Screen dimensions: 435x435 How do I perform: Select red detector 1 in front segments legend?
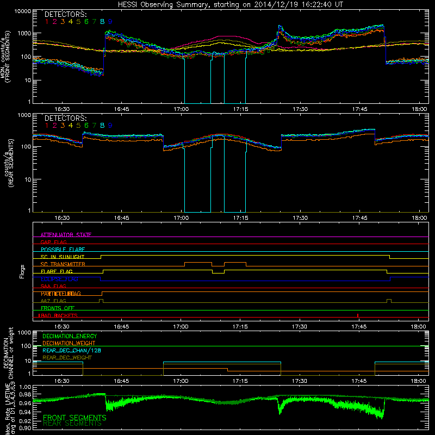pyautogui.click(x=47, y=21)
